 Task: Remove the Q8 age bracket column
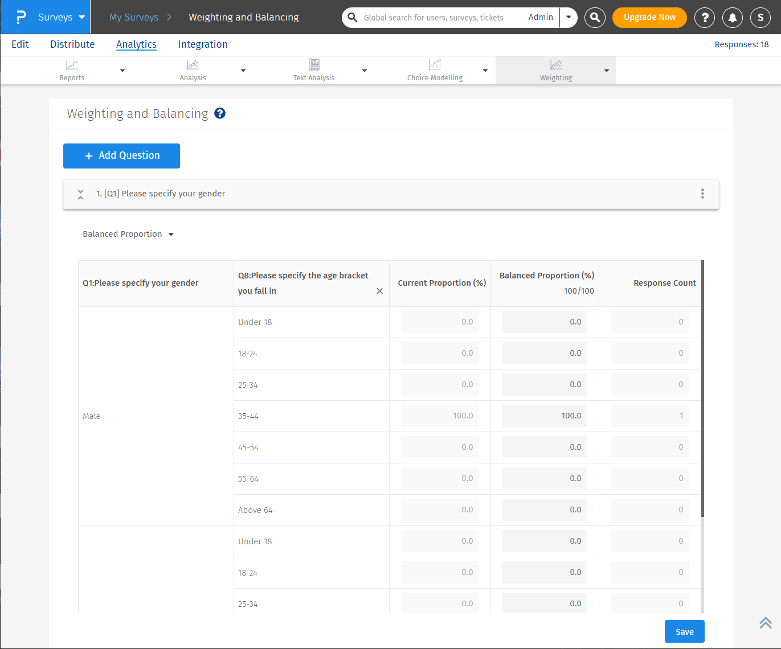379,291
